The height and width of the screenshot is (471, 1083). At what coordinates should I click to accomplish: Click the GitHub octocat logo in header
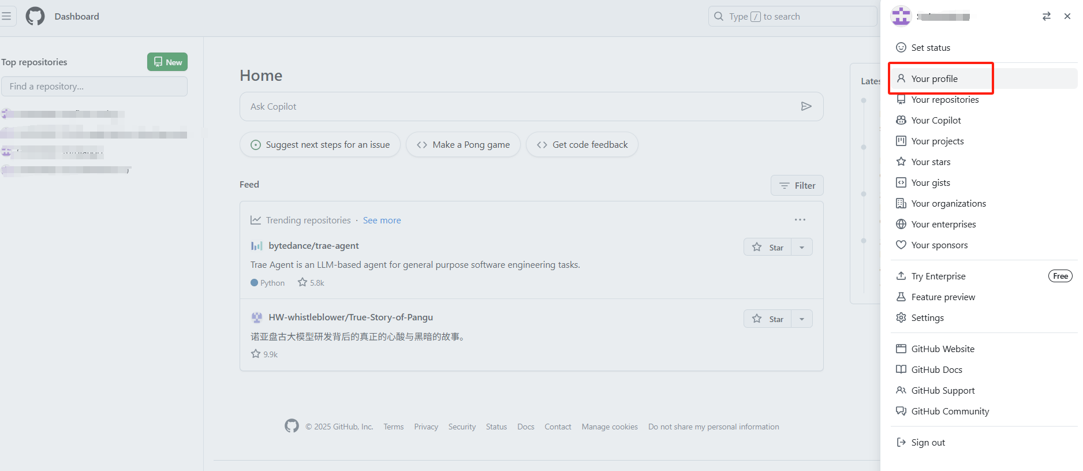pos(35,16)
